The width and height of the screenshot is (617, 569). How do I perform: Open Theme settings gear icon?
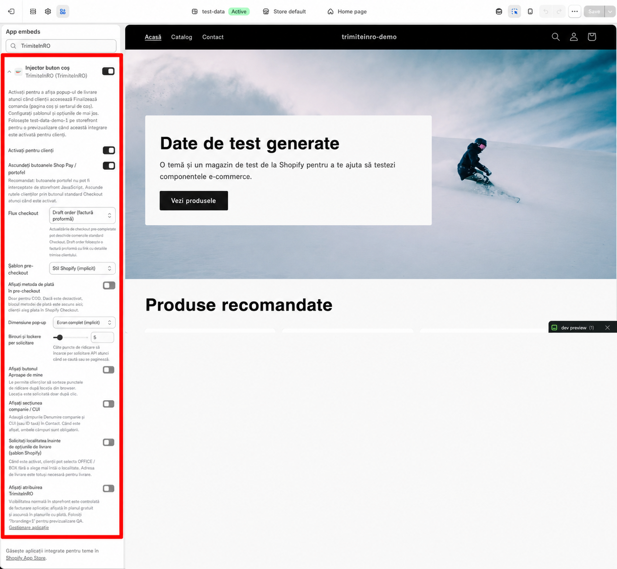48,11
